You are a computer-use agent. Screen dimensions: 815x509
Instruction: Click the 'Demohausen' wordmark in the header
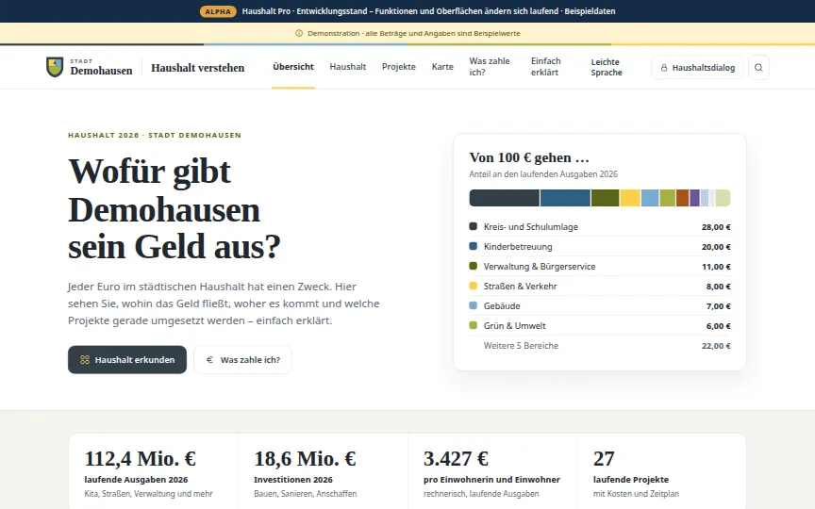coord(101,71)
